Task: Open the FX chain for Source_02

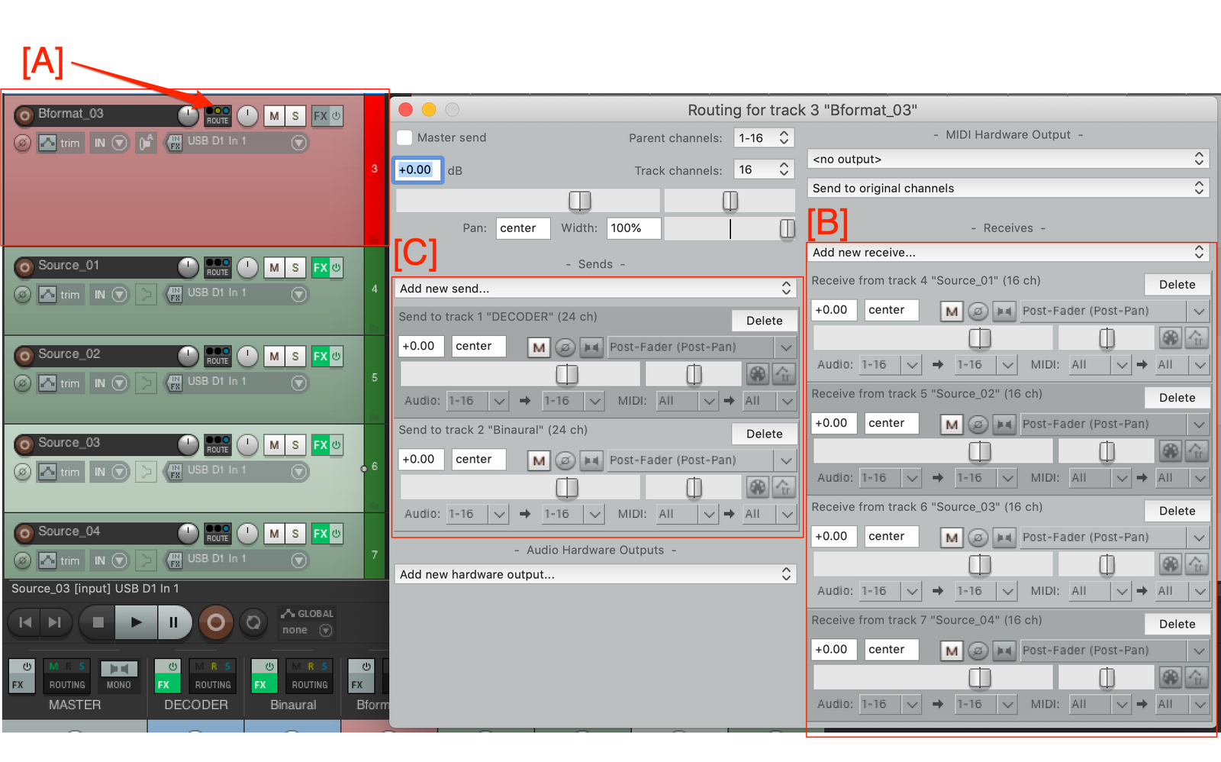Action: 321,357
